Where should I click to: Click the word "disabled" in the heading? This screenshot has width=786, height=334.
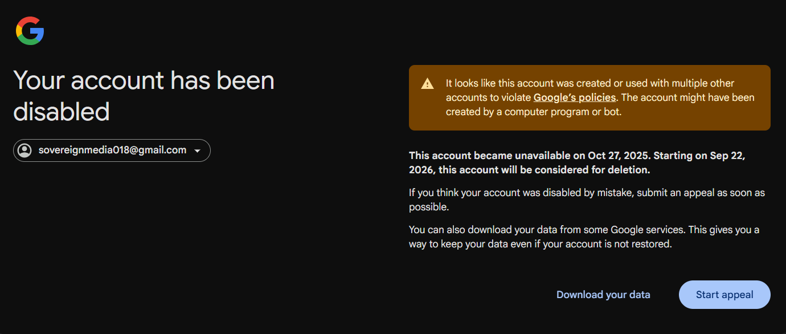pyautogui.click(x=62, y=112)
